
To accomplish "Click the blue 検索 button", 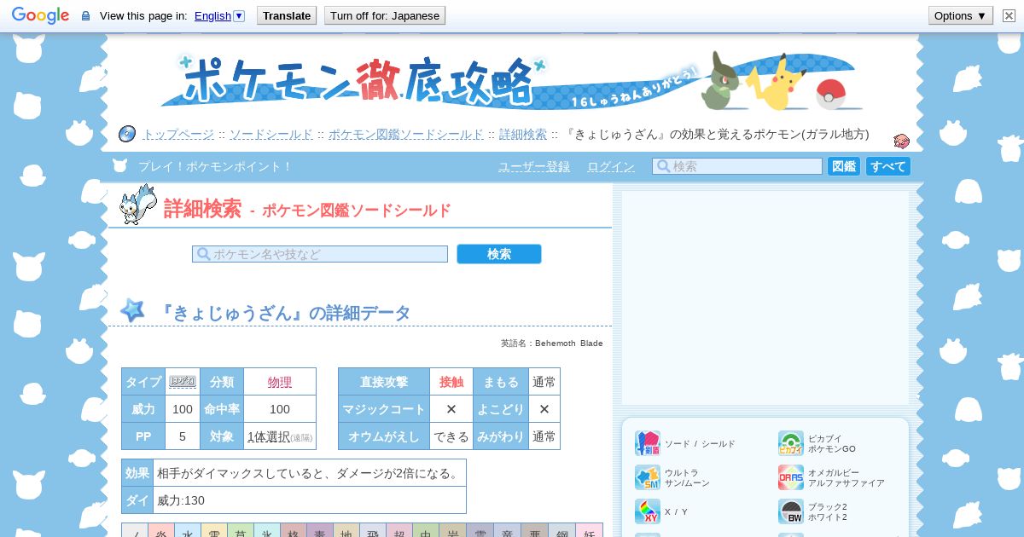I will pos(499,254).
